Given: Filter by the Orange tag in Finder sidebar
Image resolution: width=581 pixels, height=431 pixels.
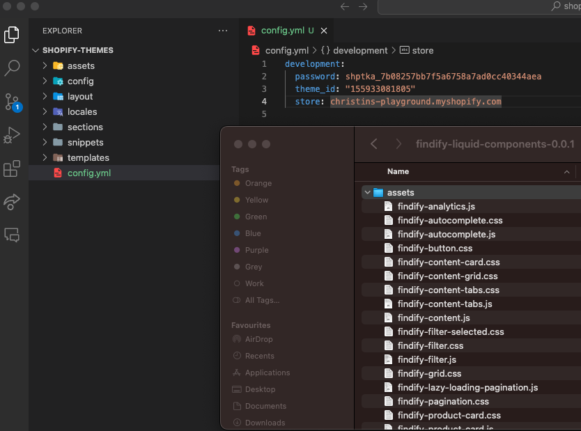Looking at the screenshot, I should click(258, 183).
